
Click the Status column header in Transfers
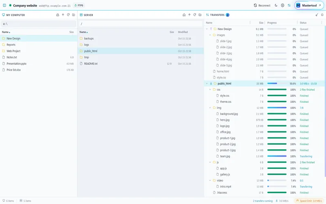click(x=303, y=23)
